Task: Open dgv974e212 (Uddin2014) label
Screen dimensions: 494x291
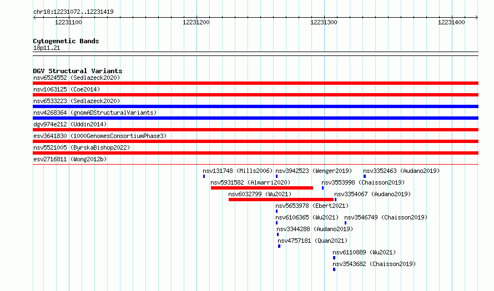Action: click(70, 124)
